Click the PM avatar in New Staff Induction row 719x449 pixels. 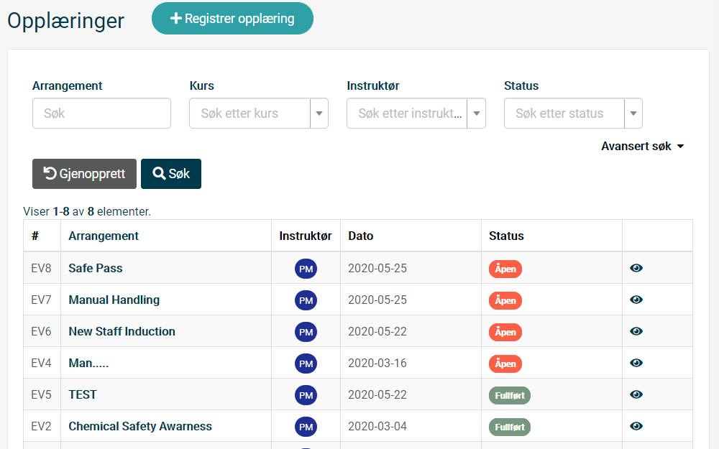[306, 332]
